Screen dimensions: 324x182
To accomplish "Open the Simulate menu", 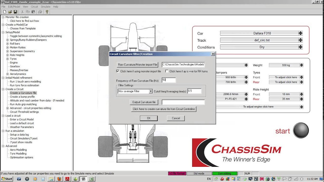I will (x=46, y=7).
